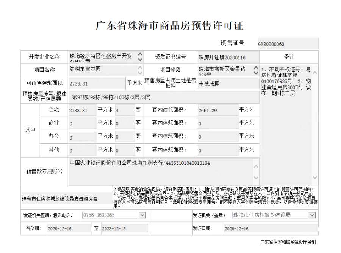Viewport: 341px width, 253px height.
Task: Click the 商业 unit count field
Action: click(125, 123)
